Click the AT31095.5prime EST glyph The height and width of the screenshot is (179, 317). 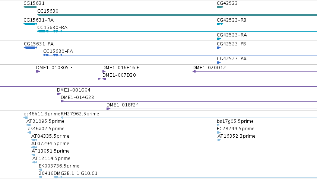29,125
